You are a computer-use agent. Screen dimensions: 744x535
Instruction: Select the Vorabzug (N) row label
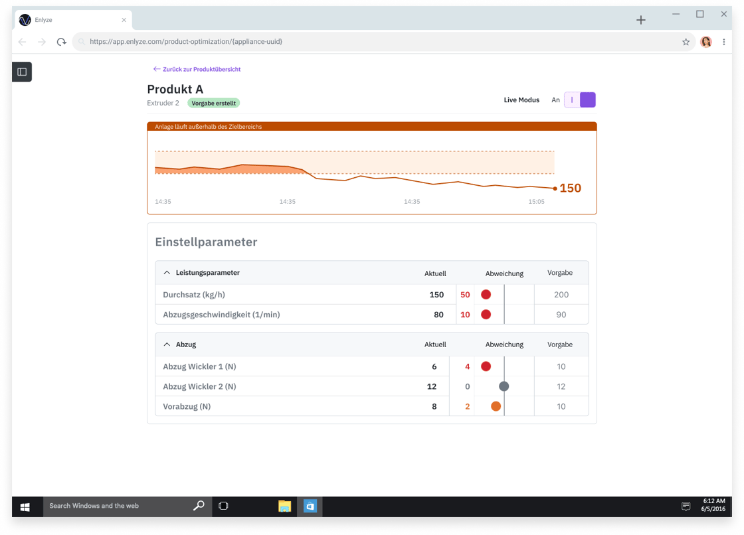(x=187, y=406)
